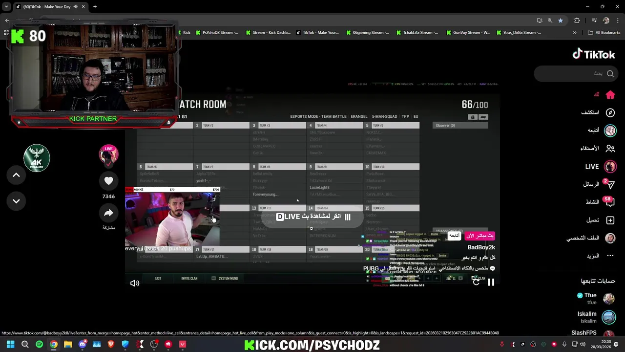Open the Kick bookmark
The height and width of the screenshot is (352, 625).
[x=184, y=33]
